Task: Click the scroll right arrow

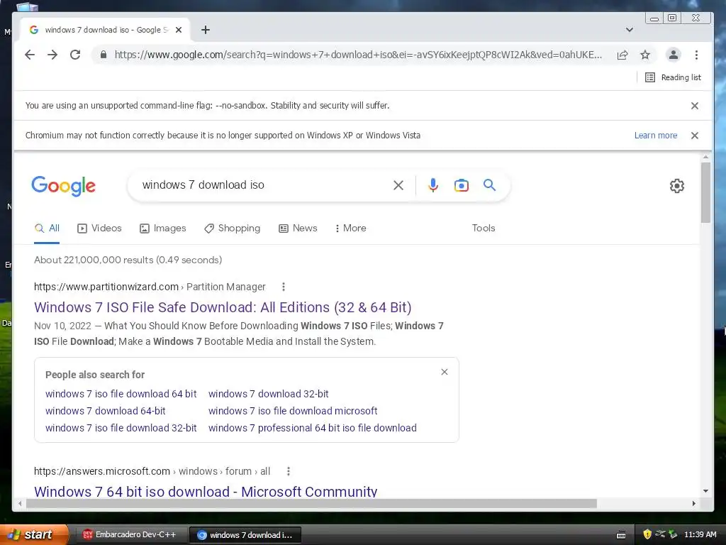Action: pos(693,504)
